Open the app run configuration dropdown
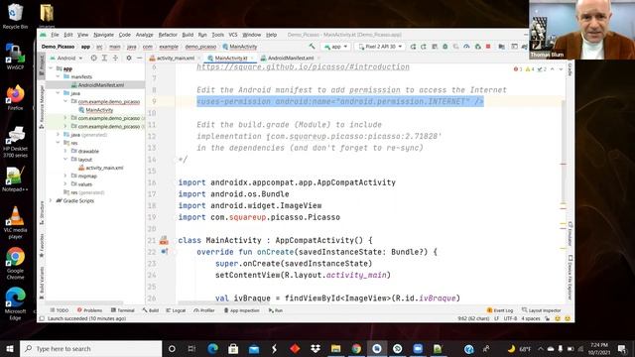The height and width of the screenshot is (357, 635). (x=335, y=47)
